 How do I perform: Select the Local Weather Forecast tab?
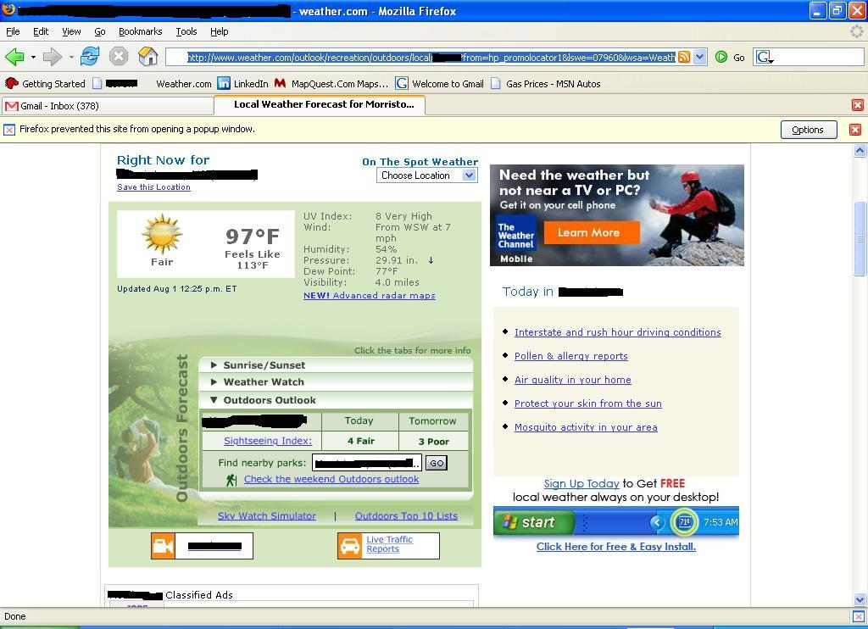tap(320, 104)
